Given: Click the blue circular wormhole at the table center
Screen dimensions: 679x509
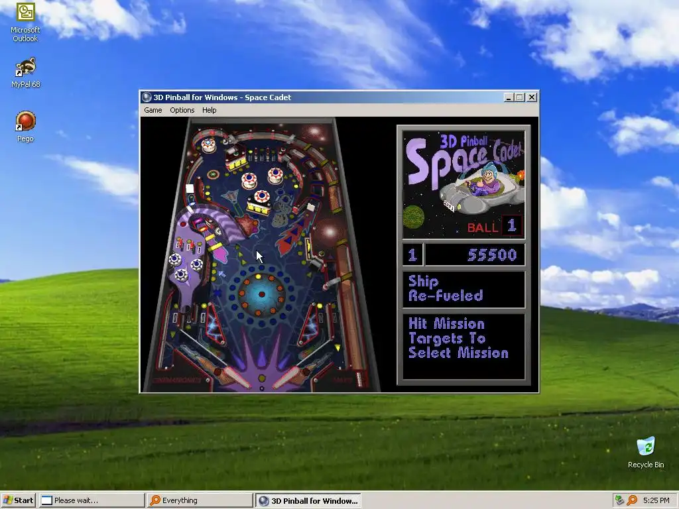Looking at the screenshot, I should point(261,294).
